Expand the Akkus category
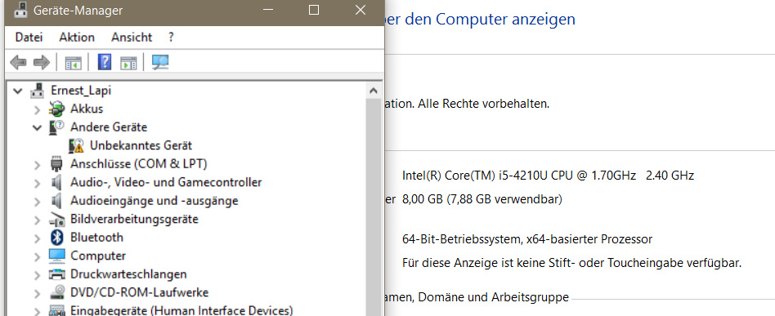Screen dimensions: 775x316 37,109
